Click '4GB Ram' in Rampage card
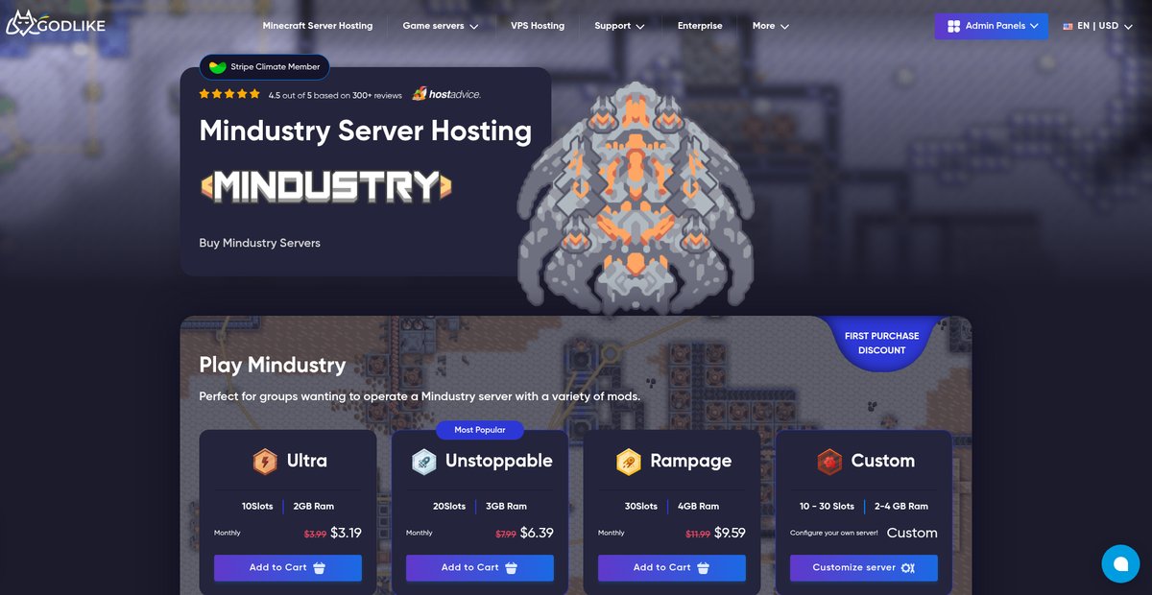This screenshot has width=1152, height=595. (x=698, y=506)
